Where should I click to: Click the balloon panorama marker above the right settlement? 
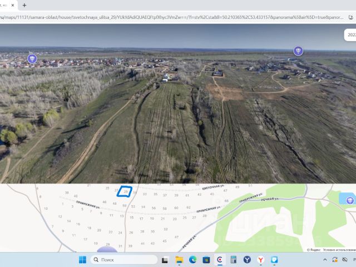point(298,51)
